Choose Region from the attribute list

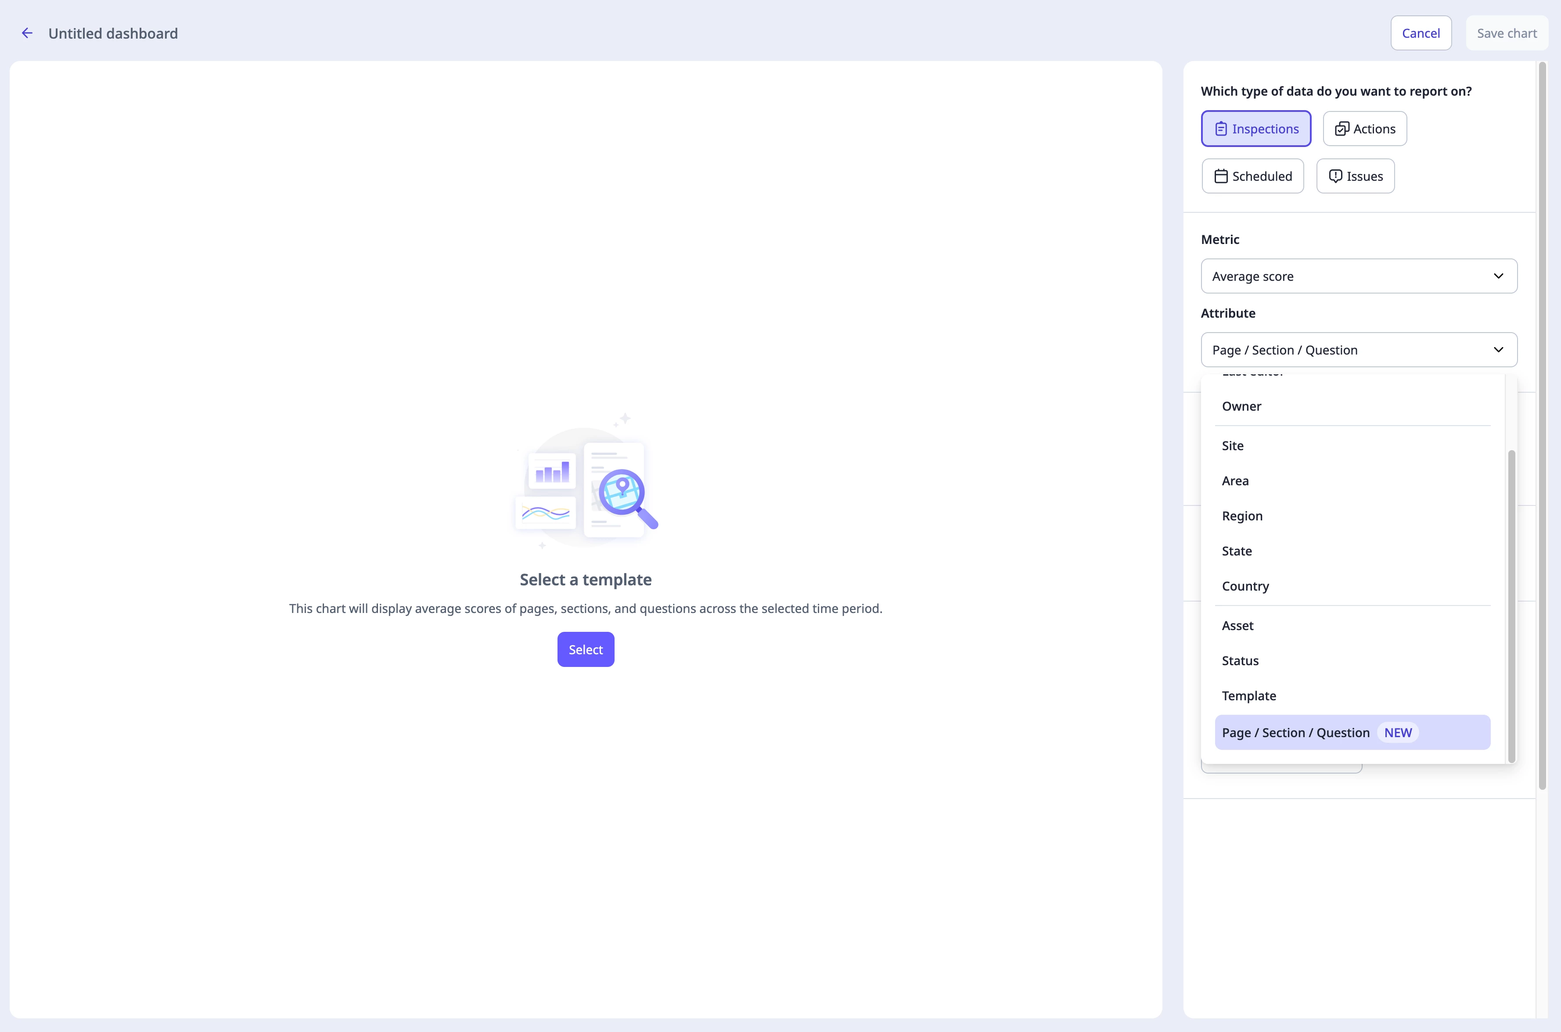(1352, 515)
